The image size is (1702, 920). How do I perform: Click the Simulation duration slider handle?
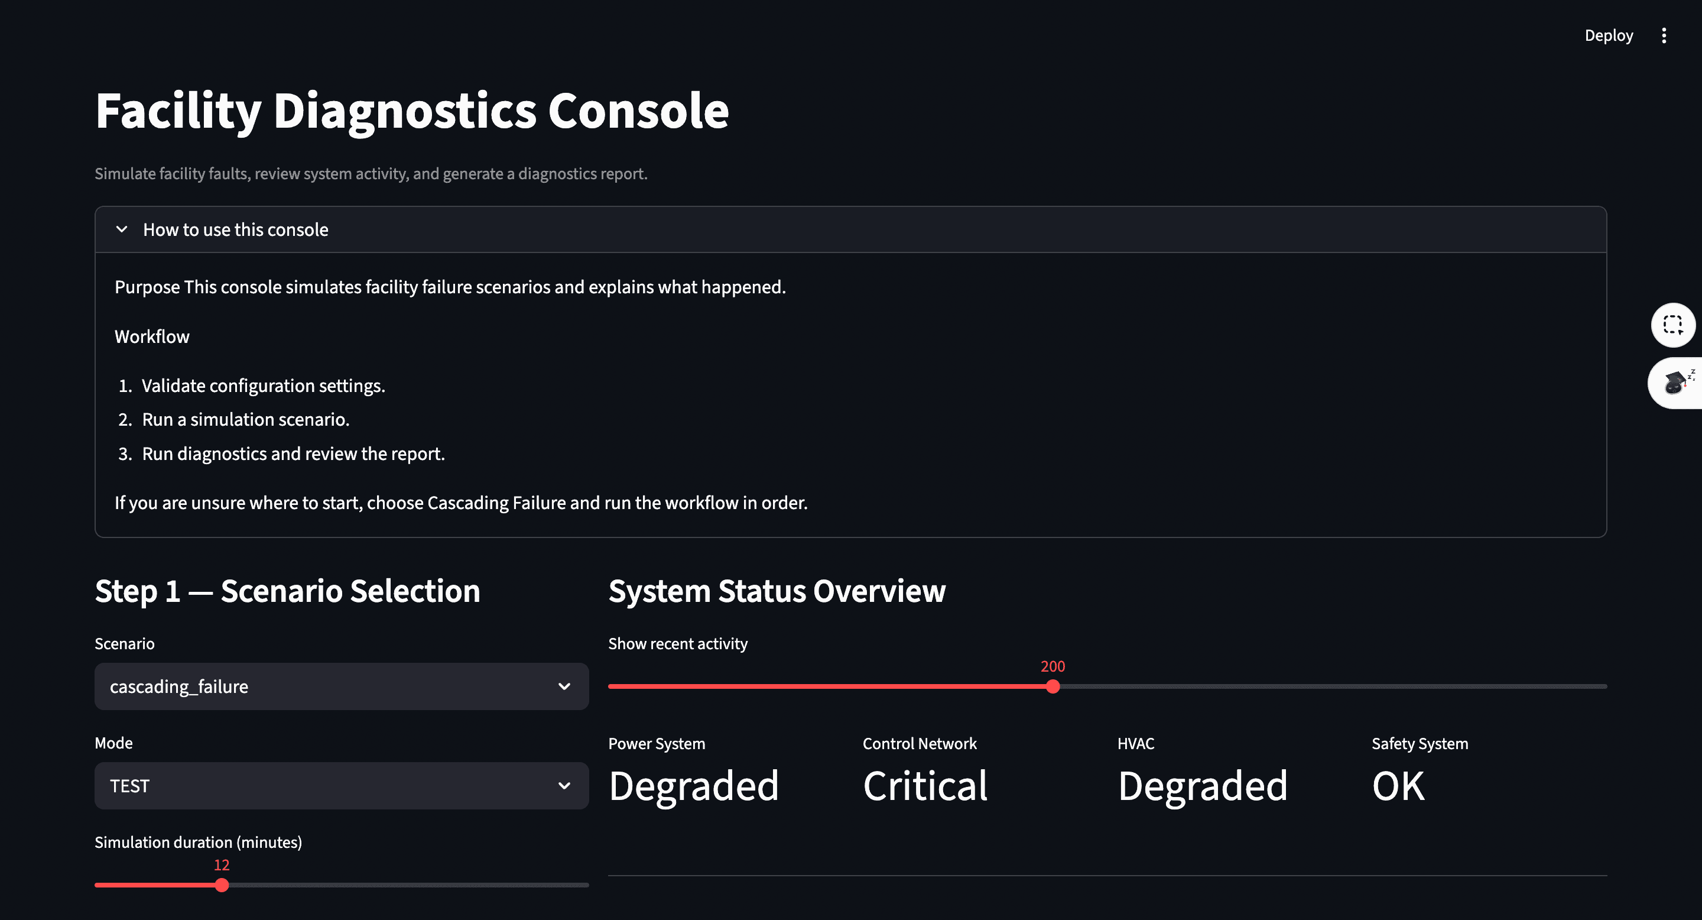click(222, 885)
